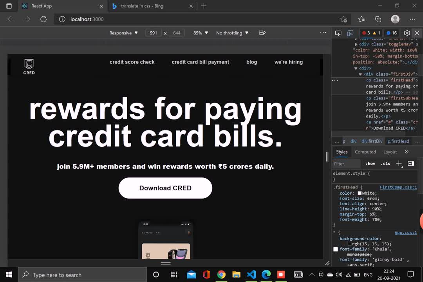This screenshot has height=282, width=423.
Task: Toggle device emulation icon in DevTools
Action: (350, 33)
